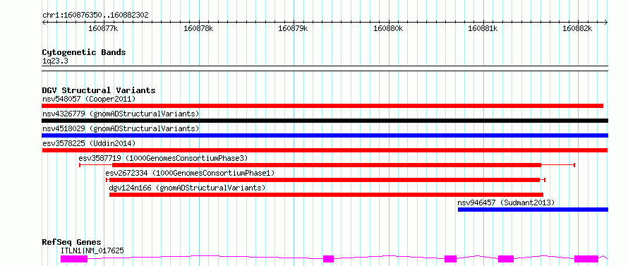Click the 1q23.3 band label
The image size is (628, 266).
point(54,61)
